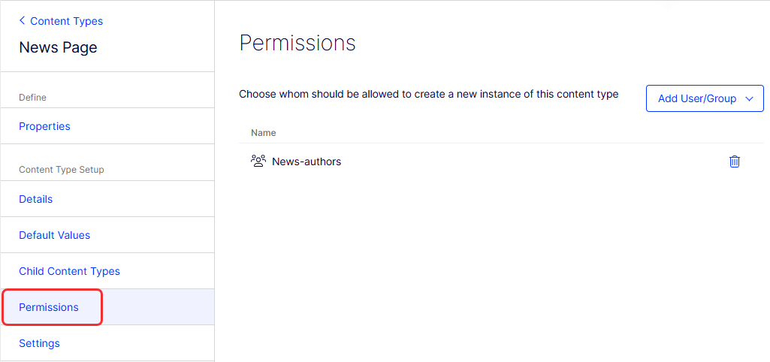This screenshot has height=362, width=770.
Task: Click the Define section label
Action: (x=32, y=98)
